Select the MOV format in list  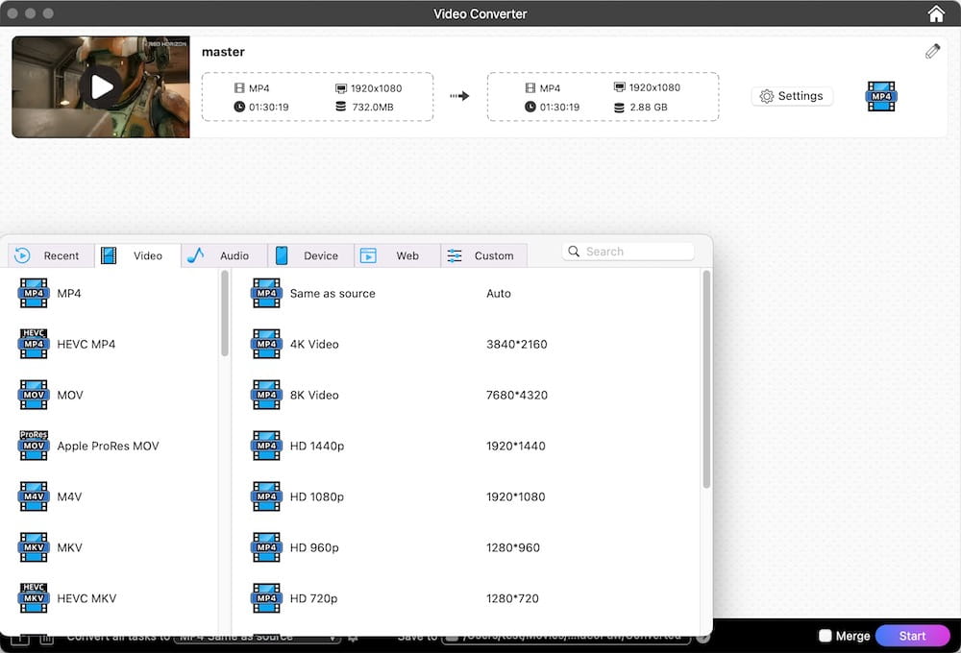69,395
